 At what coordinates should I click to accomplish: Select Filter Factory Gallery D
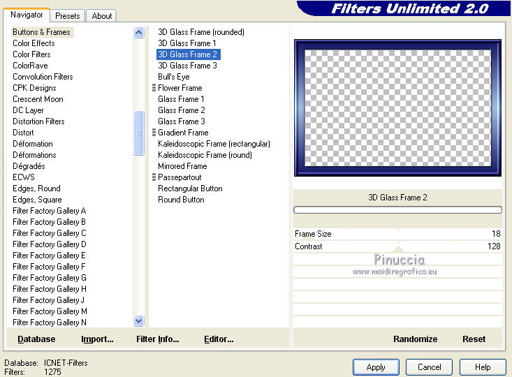(x=50, y=244)
